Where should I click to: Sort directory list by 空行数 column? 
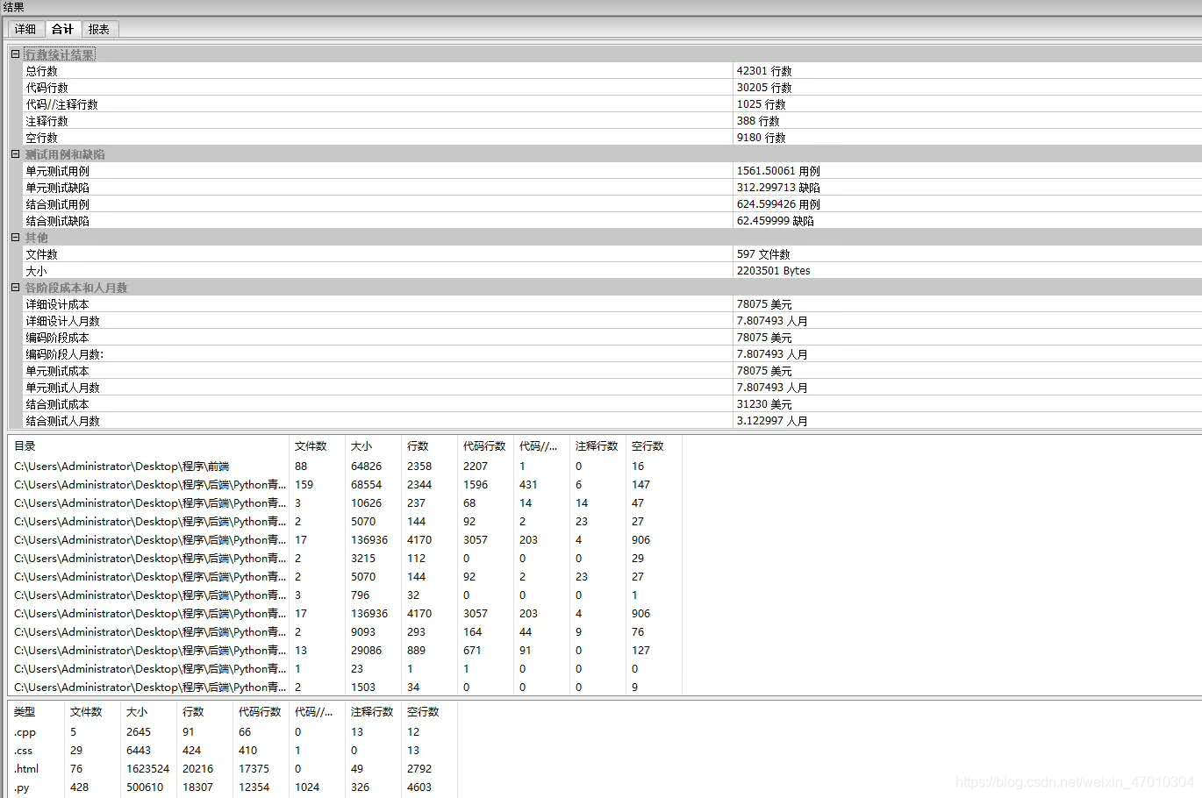click(x=654, y=445)
